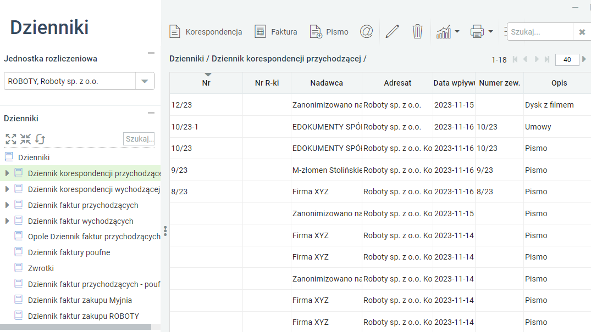Click the printer icon

point(477,32)
